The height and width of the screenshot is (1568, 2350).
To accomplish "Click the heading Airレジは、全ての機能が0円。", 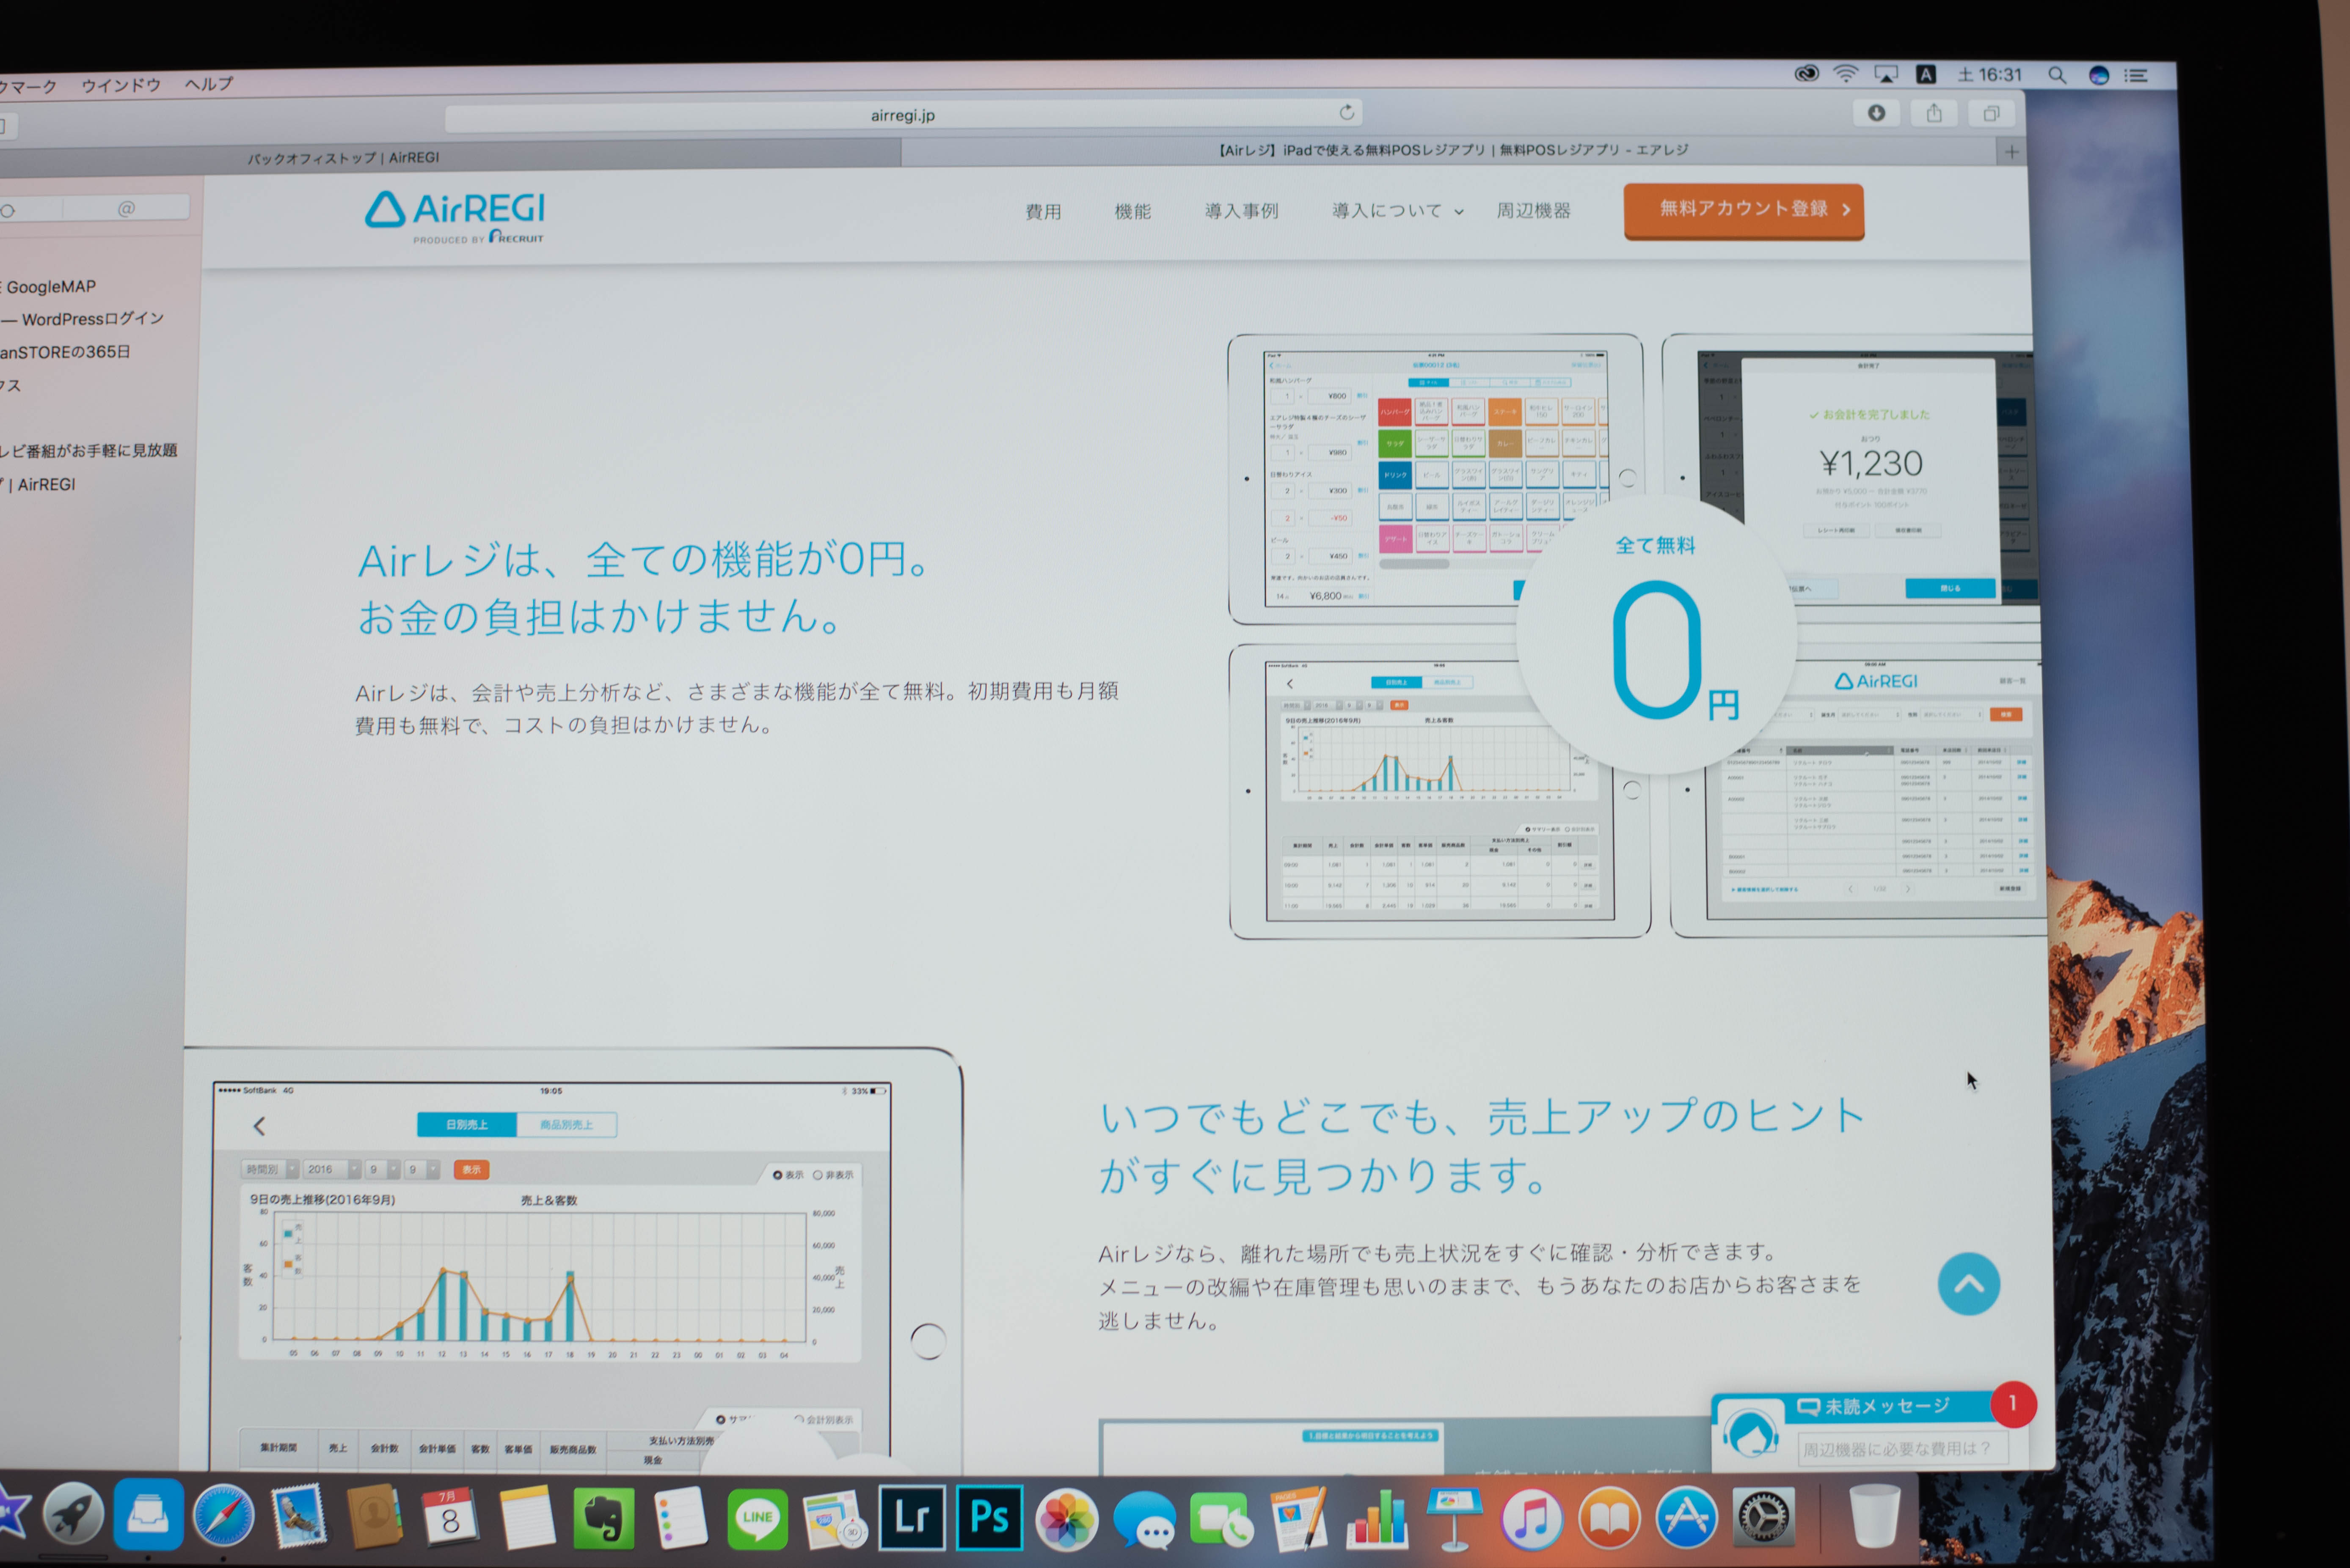I will click(647, 559).
